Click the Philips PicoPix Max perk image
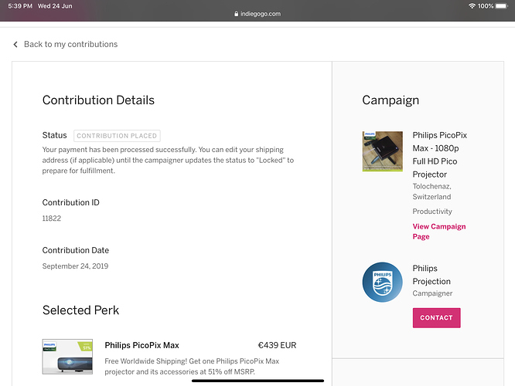 pyautogui.click(x=67, y=356)
